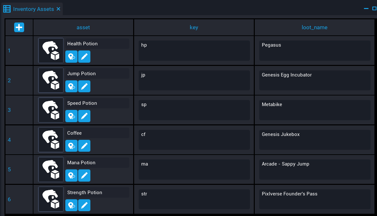Click the blue plus button to add a row
The height and width of the screenshot is (216, 377).
coord(19,27)
